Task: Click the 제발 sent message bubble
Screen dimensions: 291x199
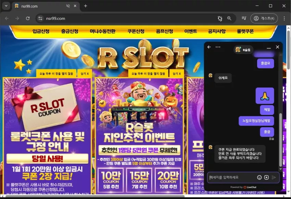Action: point(267,110)
